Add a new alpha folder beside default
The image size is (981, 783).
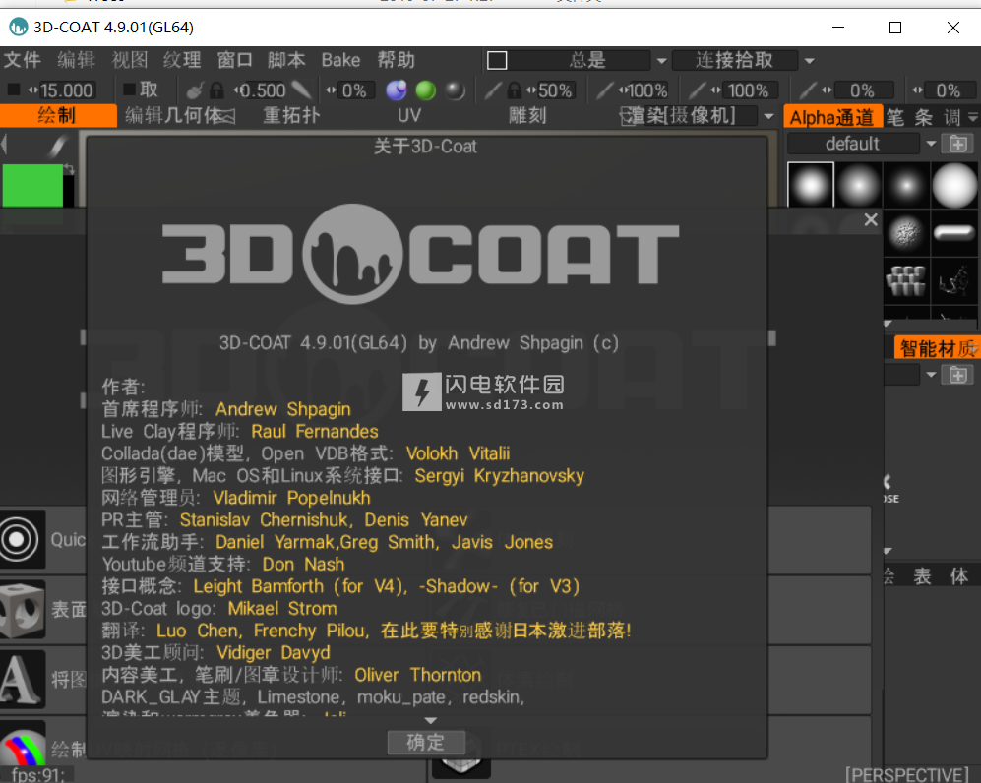(957, 144)
